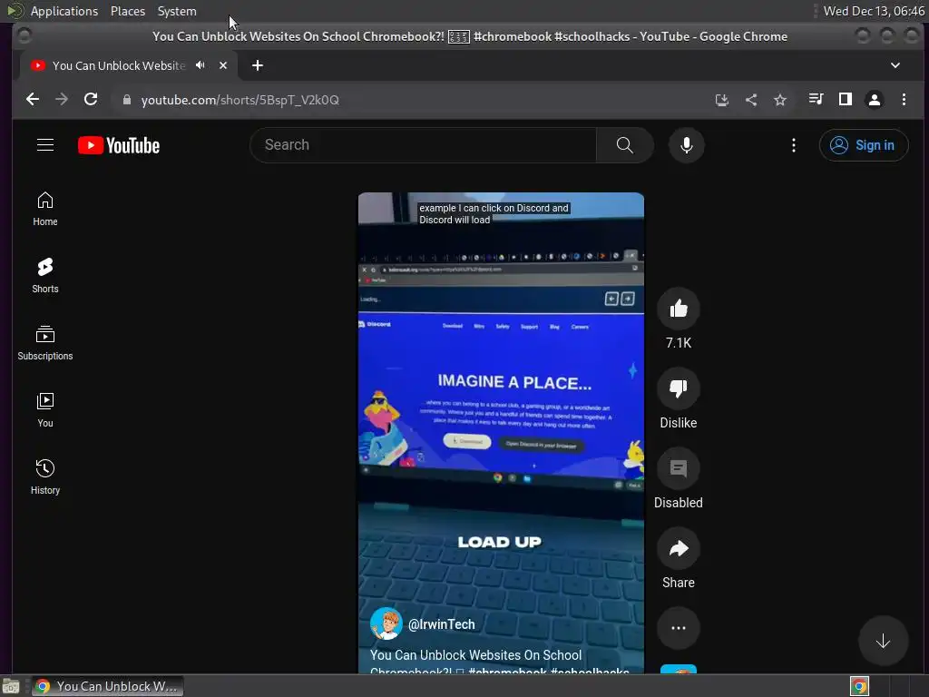Screen dimensions: 929x697
Task: Go forward in browser history
Action: click(62, 100)
